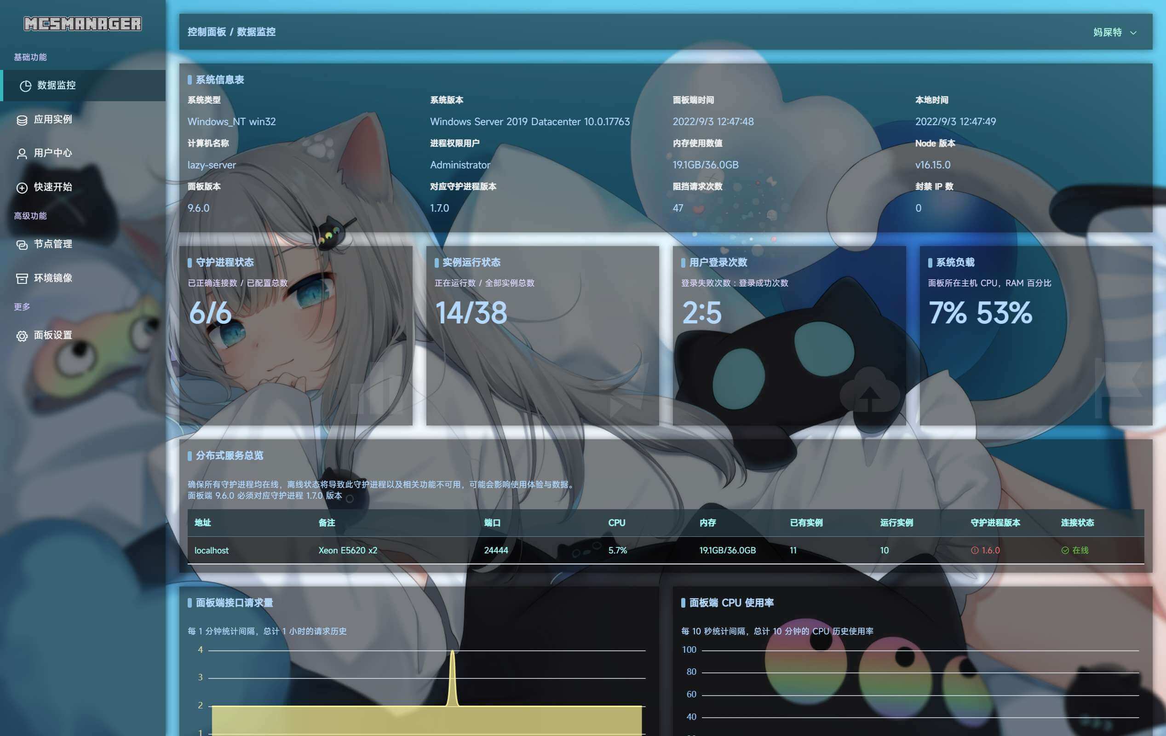Click the 应用实例 database icon
The width and height of the screenshot is (1166, 736).
coord(22,120)
